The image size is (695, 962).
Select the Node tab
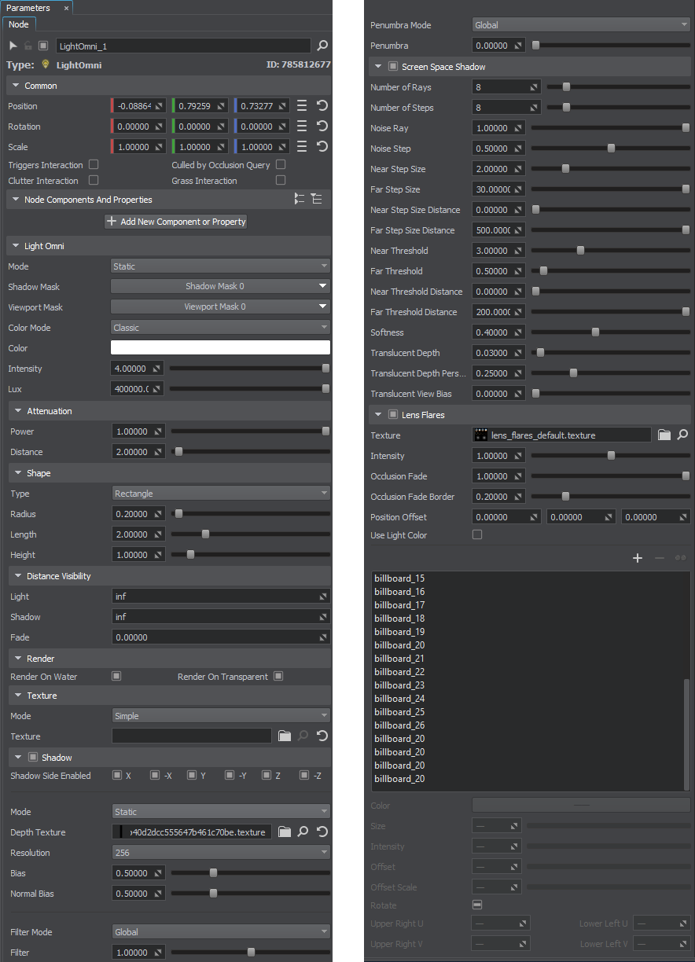(x=18, y=24)
